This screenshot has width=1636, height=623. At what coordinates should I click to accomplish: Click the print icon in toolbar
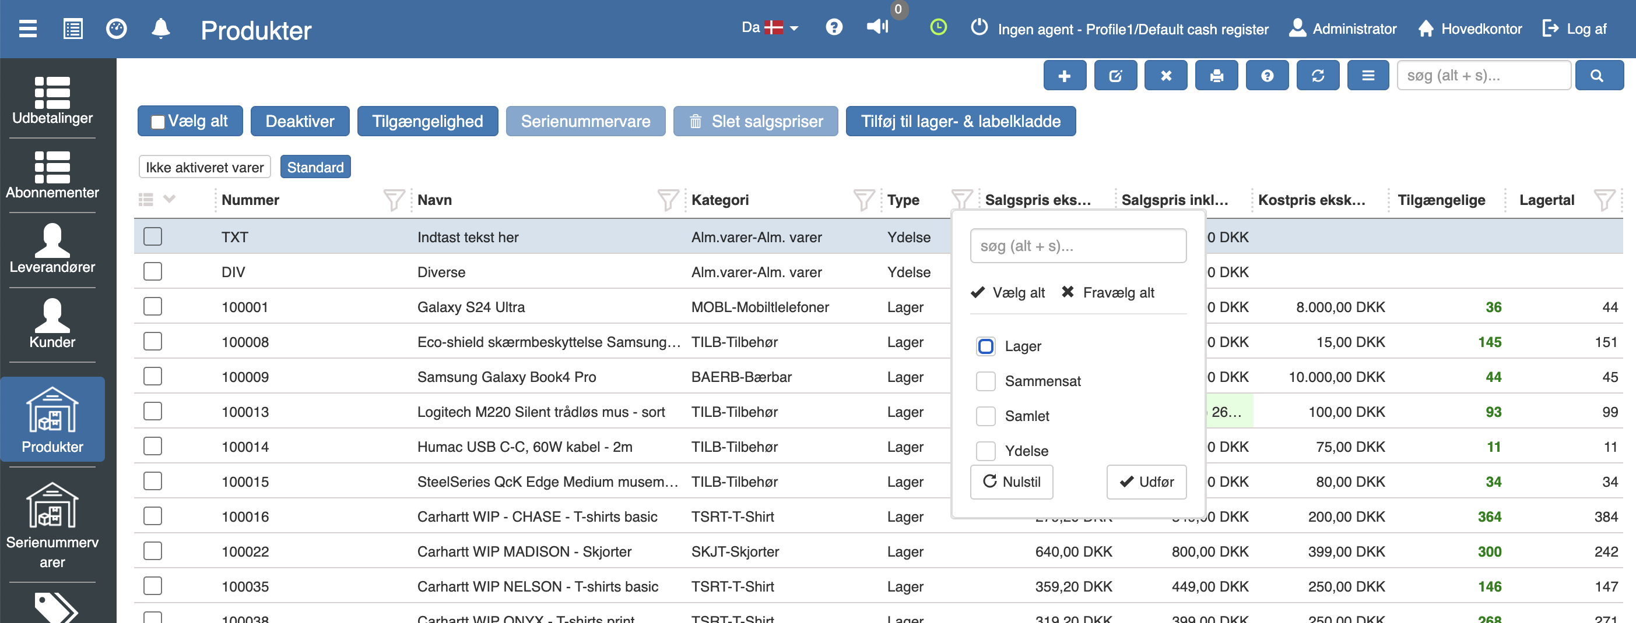pyautogui.click(x=1216, y=76)
